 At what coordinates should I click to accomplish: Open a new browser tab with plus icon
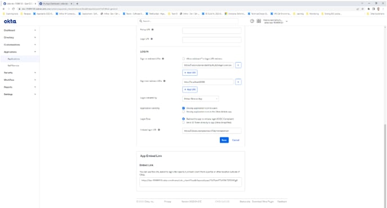[77, 4]
